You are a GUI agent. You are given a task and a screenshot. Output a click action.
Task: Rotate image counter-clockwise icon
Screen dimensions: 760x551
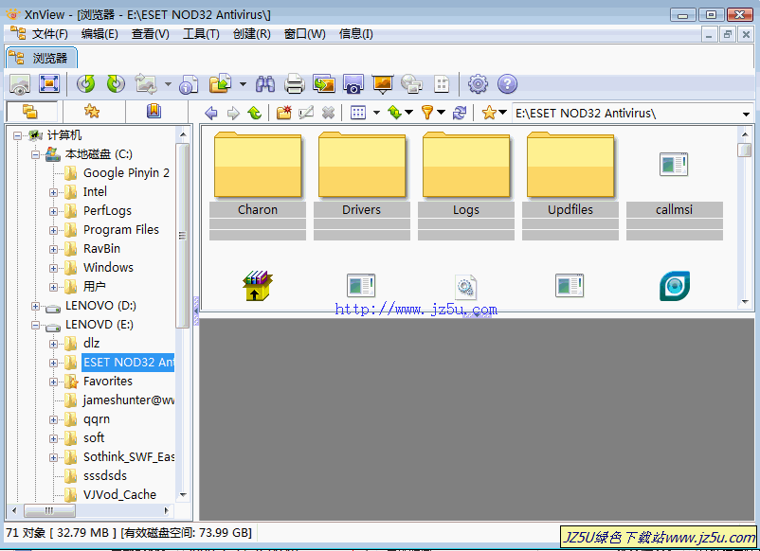86,84
